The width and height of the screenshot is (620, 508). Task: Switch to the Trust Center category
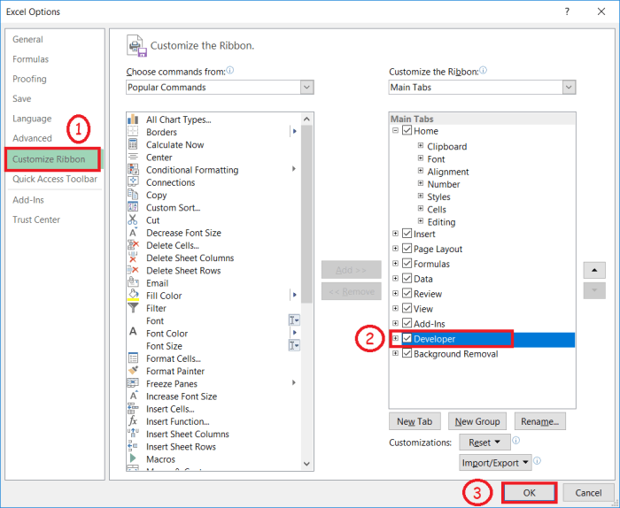coord(36,219)
